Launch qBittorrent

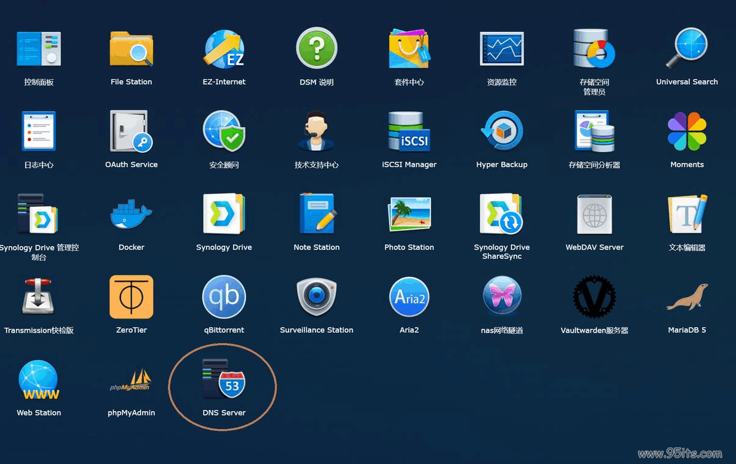pyautogui.click(x=224, y=296)
